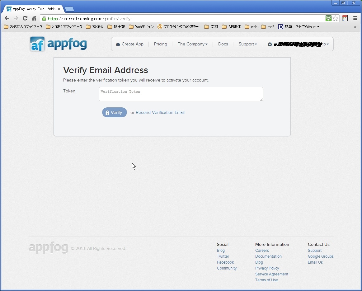362x291 pixels.
Task: Open the Privacy Policy link
Action: pyautogui.click(x=267, y=268)
